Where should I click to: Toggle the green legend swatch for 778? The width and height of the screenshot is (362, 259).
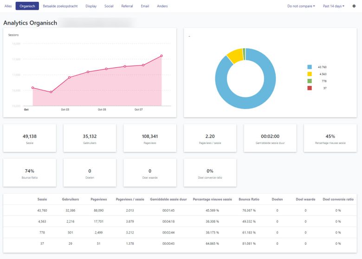(x=310, y=81)
